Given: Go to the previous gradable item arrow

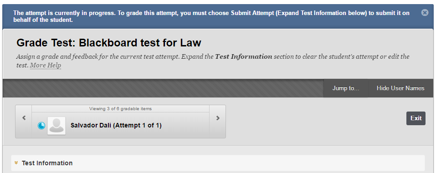Looking at the screenshot, I should click(x=24, y=118).
